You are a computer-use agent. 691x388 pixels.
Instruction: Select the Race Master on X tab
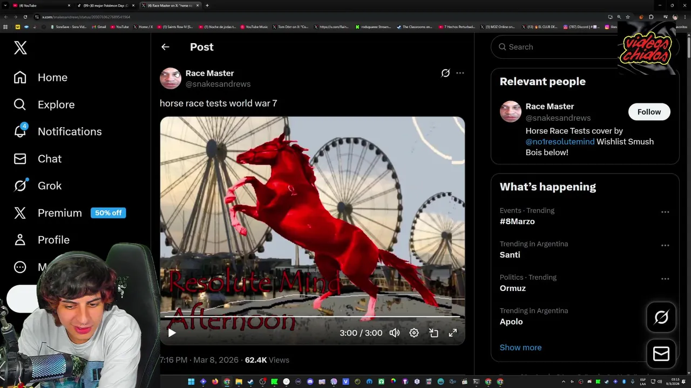click(170, 5)
